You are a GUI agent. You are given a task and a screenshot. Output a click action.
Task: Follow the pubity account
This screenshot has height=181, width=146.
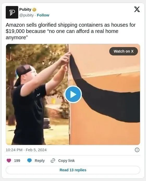[x=43, y=15]
